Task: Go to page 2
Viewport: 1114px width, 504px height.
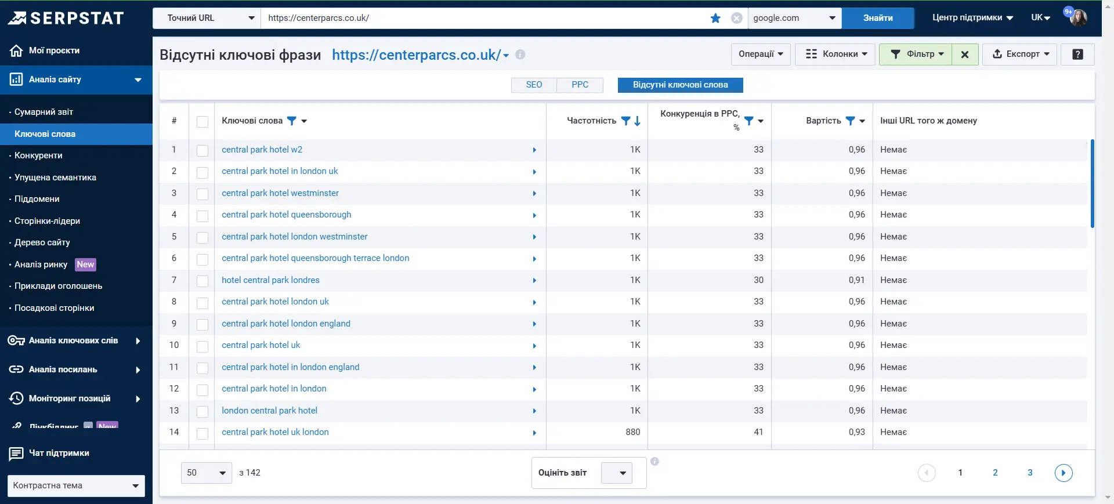Action: pos(995,473)
